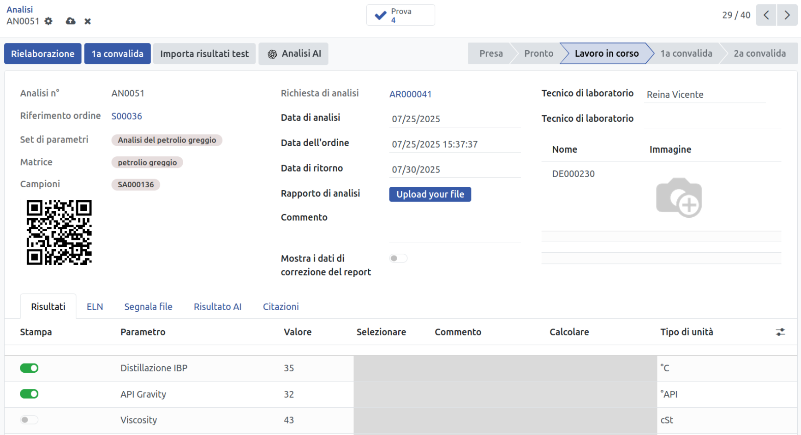
Task: Go to the next record arrow
Action: tap(787, 15)
